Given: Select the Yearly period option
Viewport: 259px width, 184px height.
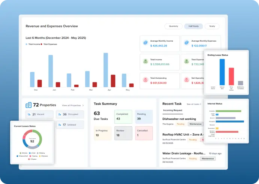Looking at the screenshot, I should pos(212,26).
